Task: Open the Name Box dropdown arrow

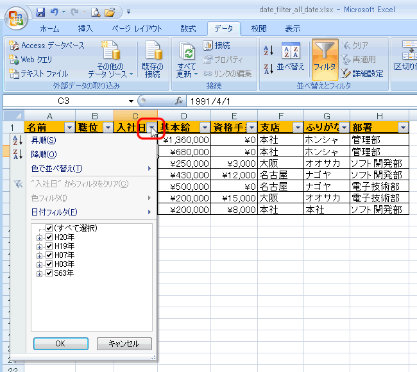Action: click(x=131, y=101)
